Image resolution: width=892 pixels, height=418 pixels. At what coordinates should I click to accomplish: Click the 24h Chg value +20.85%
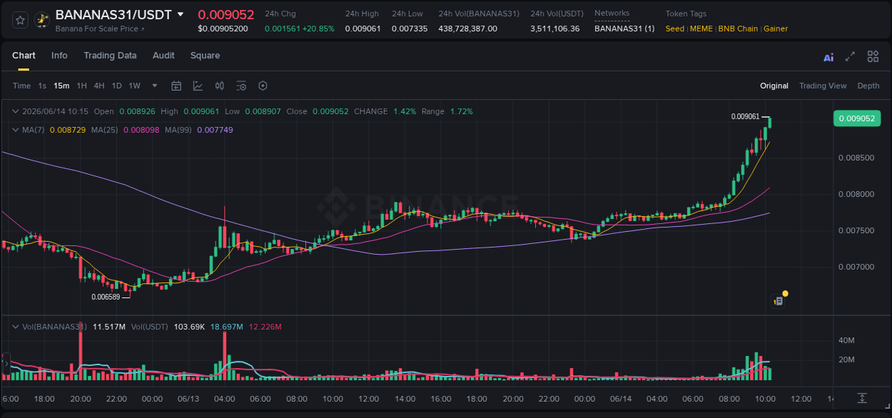click(x=318, y=29)
